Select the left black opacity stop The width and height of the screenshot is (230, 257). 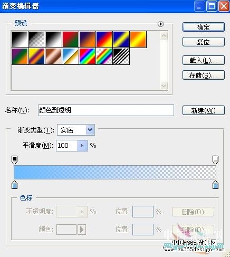pyautogui.click(x=14, y=160)
